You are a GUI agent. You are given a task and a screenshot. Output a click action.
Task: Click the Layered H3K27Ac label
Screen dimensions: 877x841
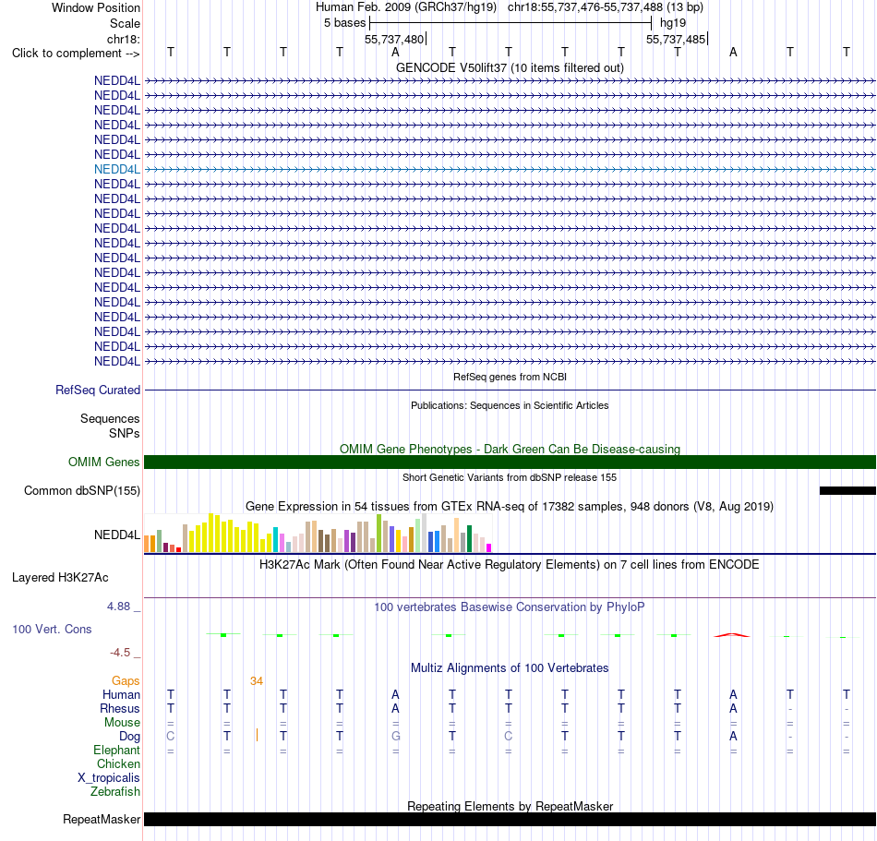pos(60,578)
